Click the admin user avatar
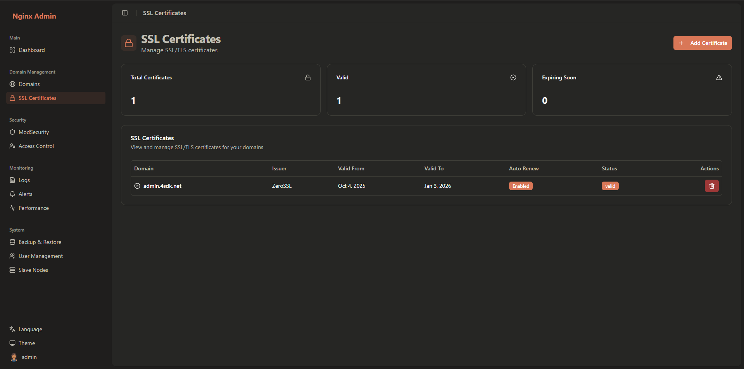The height and width of the screenshot is (369, 744). coord(14,357)
